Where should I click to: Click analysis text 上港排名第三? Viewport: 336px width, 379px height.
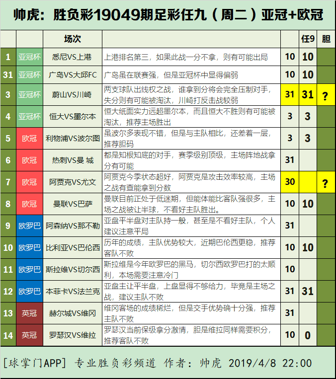click(x=126, y=57)
